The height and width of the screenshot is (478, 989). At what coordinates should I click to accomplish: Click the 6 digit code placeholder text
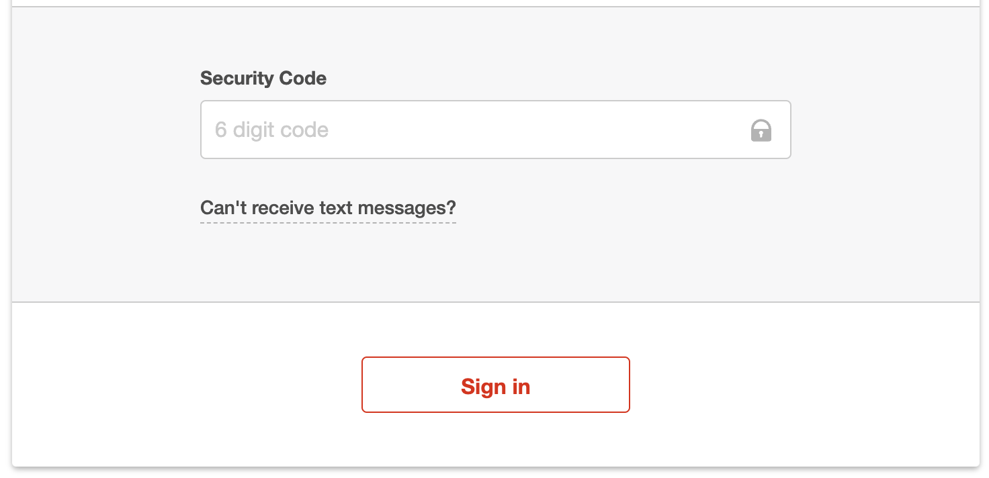click(x=271, y=130)
